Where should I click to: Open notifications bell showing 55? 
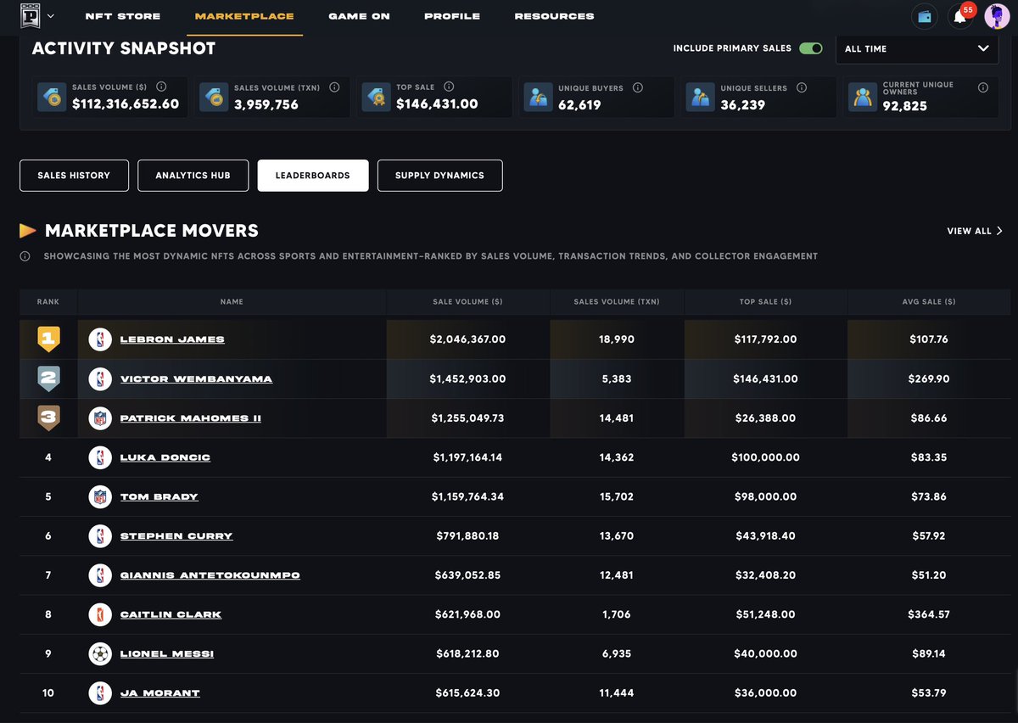point(960,16)
